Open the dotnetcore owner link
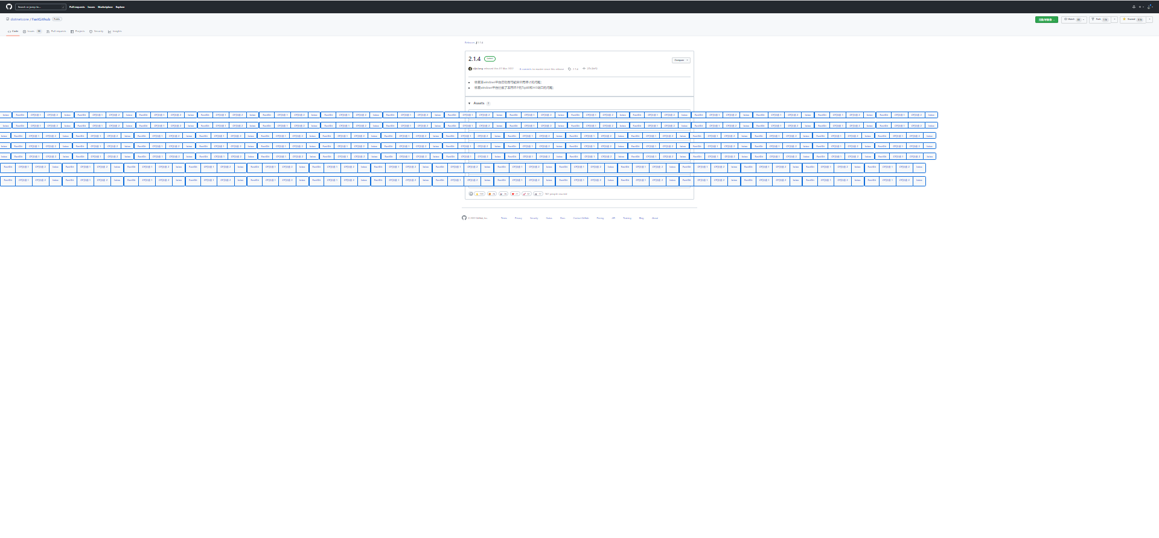The image size is (1159, 538). coord(20,19)
